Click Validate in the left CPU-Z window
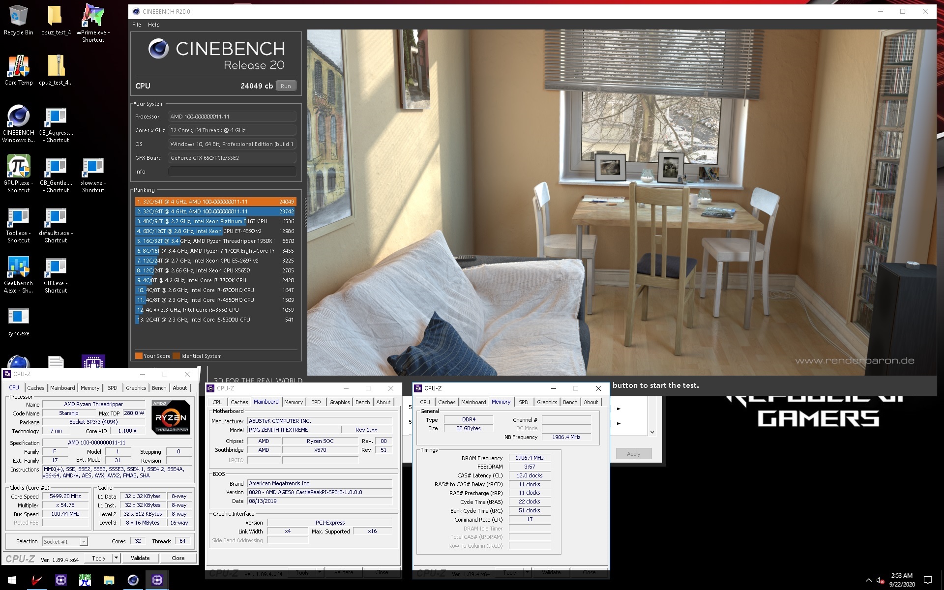Image resolution: width=944 pixels, height=590 pixels. [x=140, y=558]
